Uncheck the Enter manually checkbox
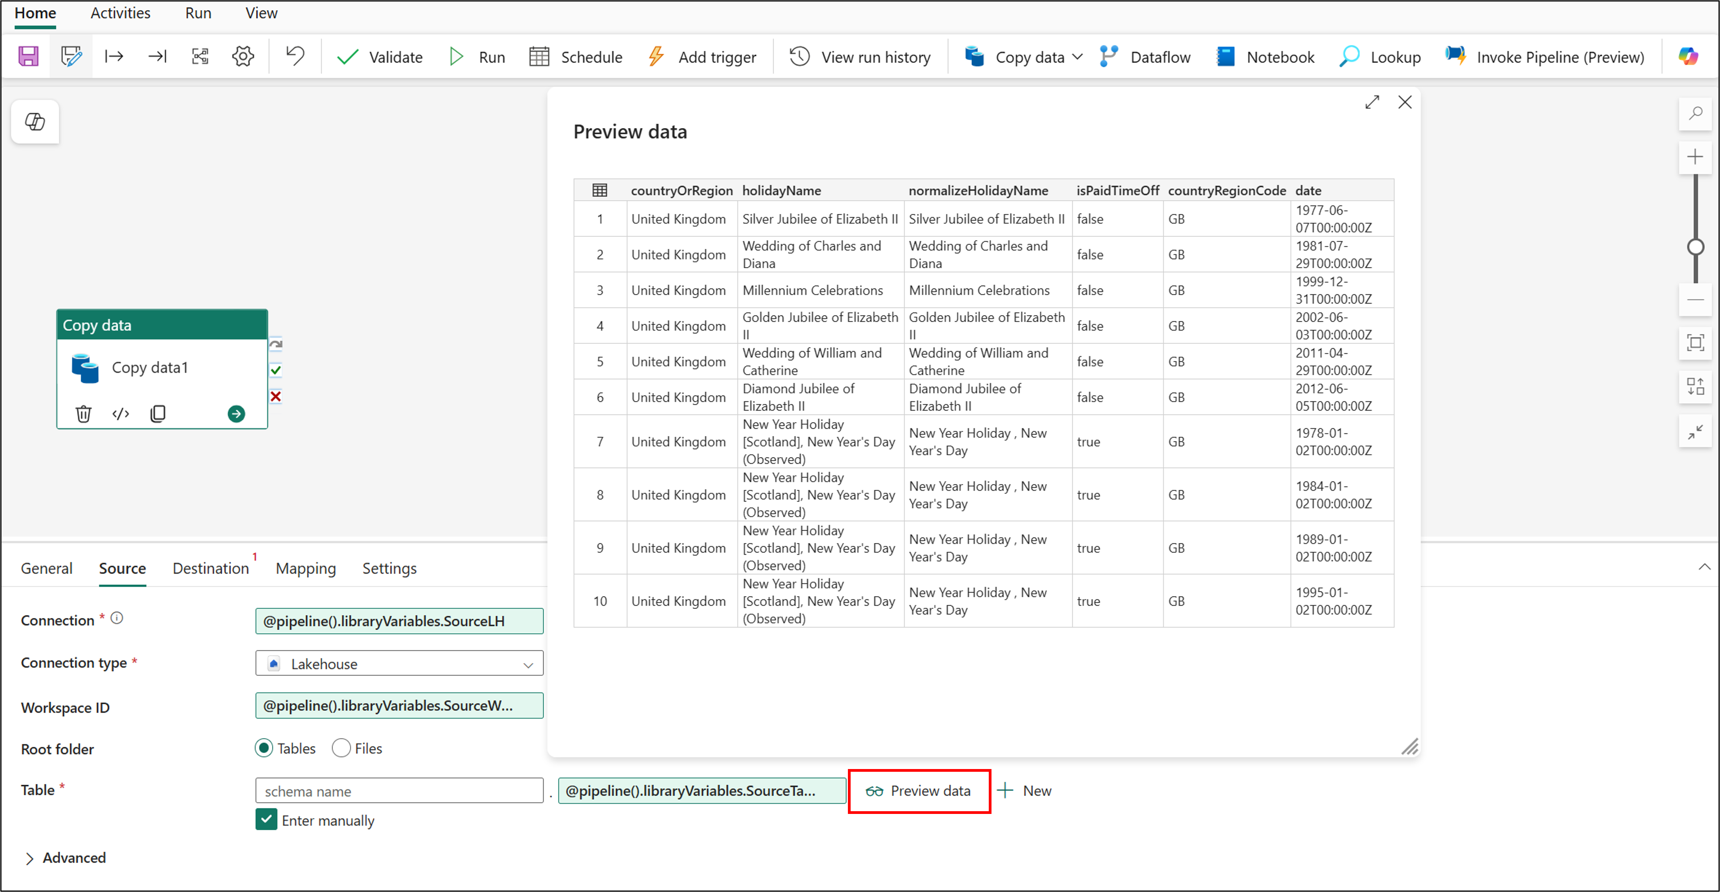1720x892 pixels. click(x=267, y=820)
